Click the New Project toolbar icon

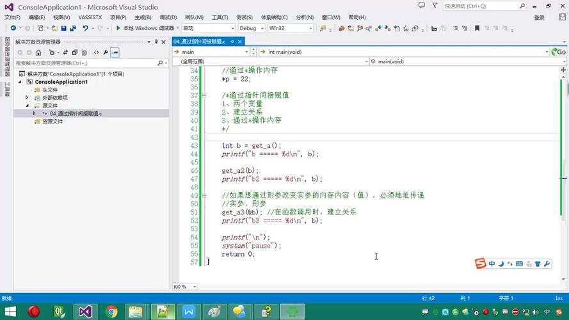(x=40, y=28)
